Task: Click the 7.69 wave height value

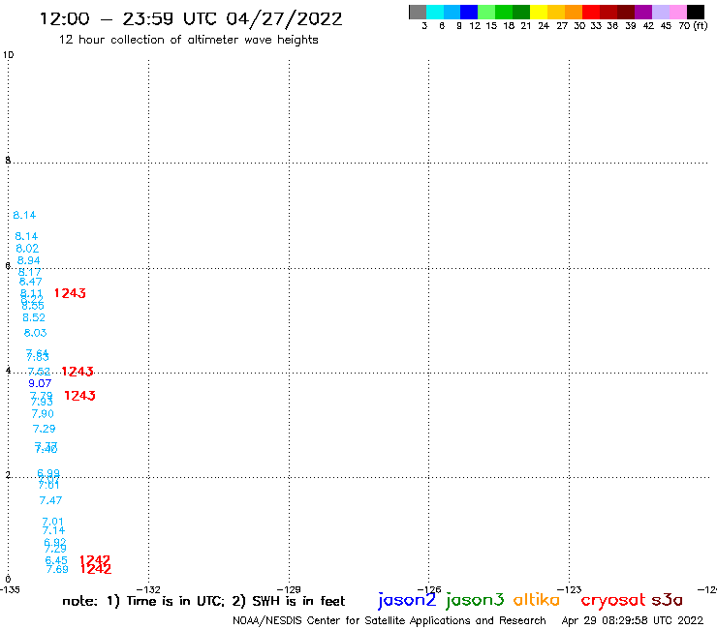Action: [x=57, y=569]
